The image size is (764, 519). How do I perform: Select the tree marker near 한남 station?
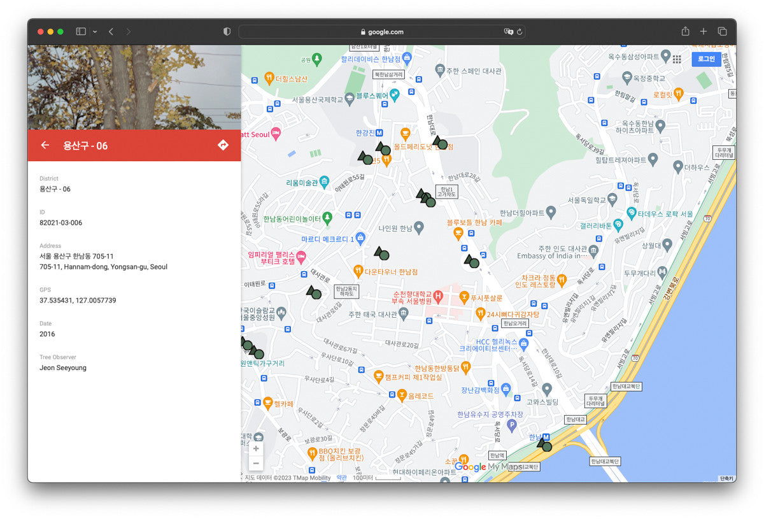point(545,445)
